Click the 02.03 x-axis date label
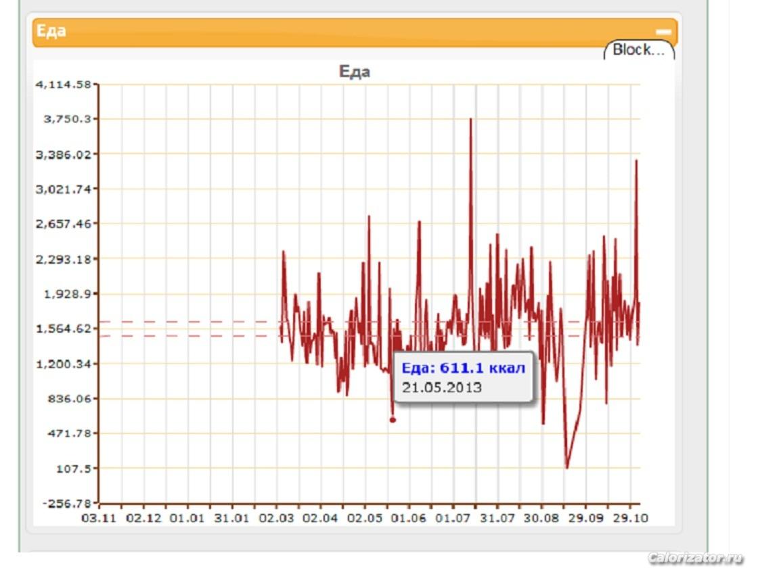 point(276,518)
